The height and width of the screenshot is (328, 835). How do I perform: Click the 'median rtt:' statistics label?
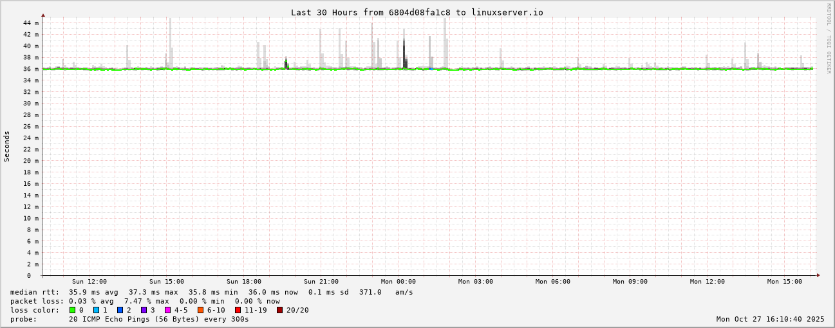(35, 292)
